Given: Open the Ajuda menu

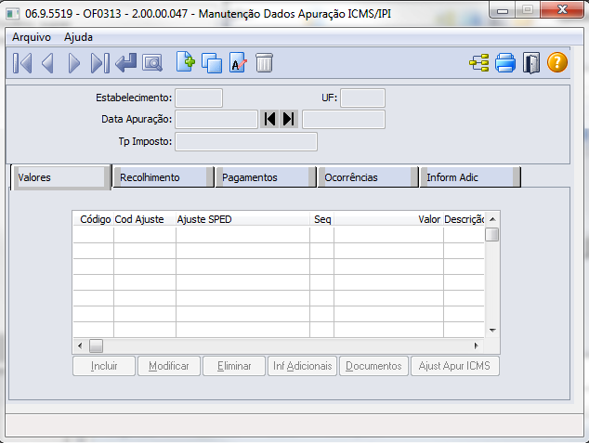Looking at the screenshot, I should tap(78, 37).
